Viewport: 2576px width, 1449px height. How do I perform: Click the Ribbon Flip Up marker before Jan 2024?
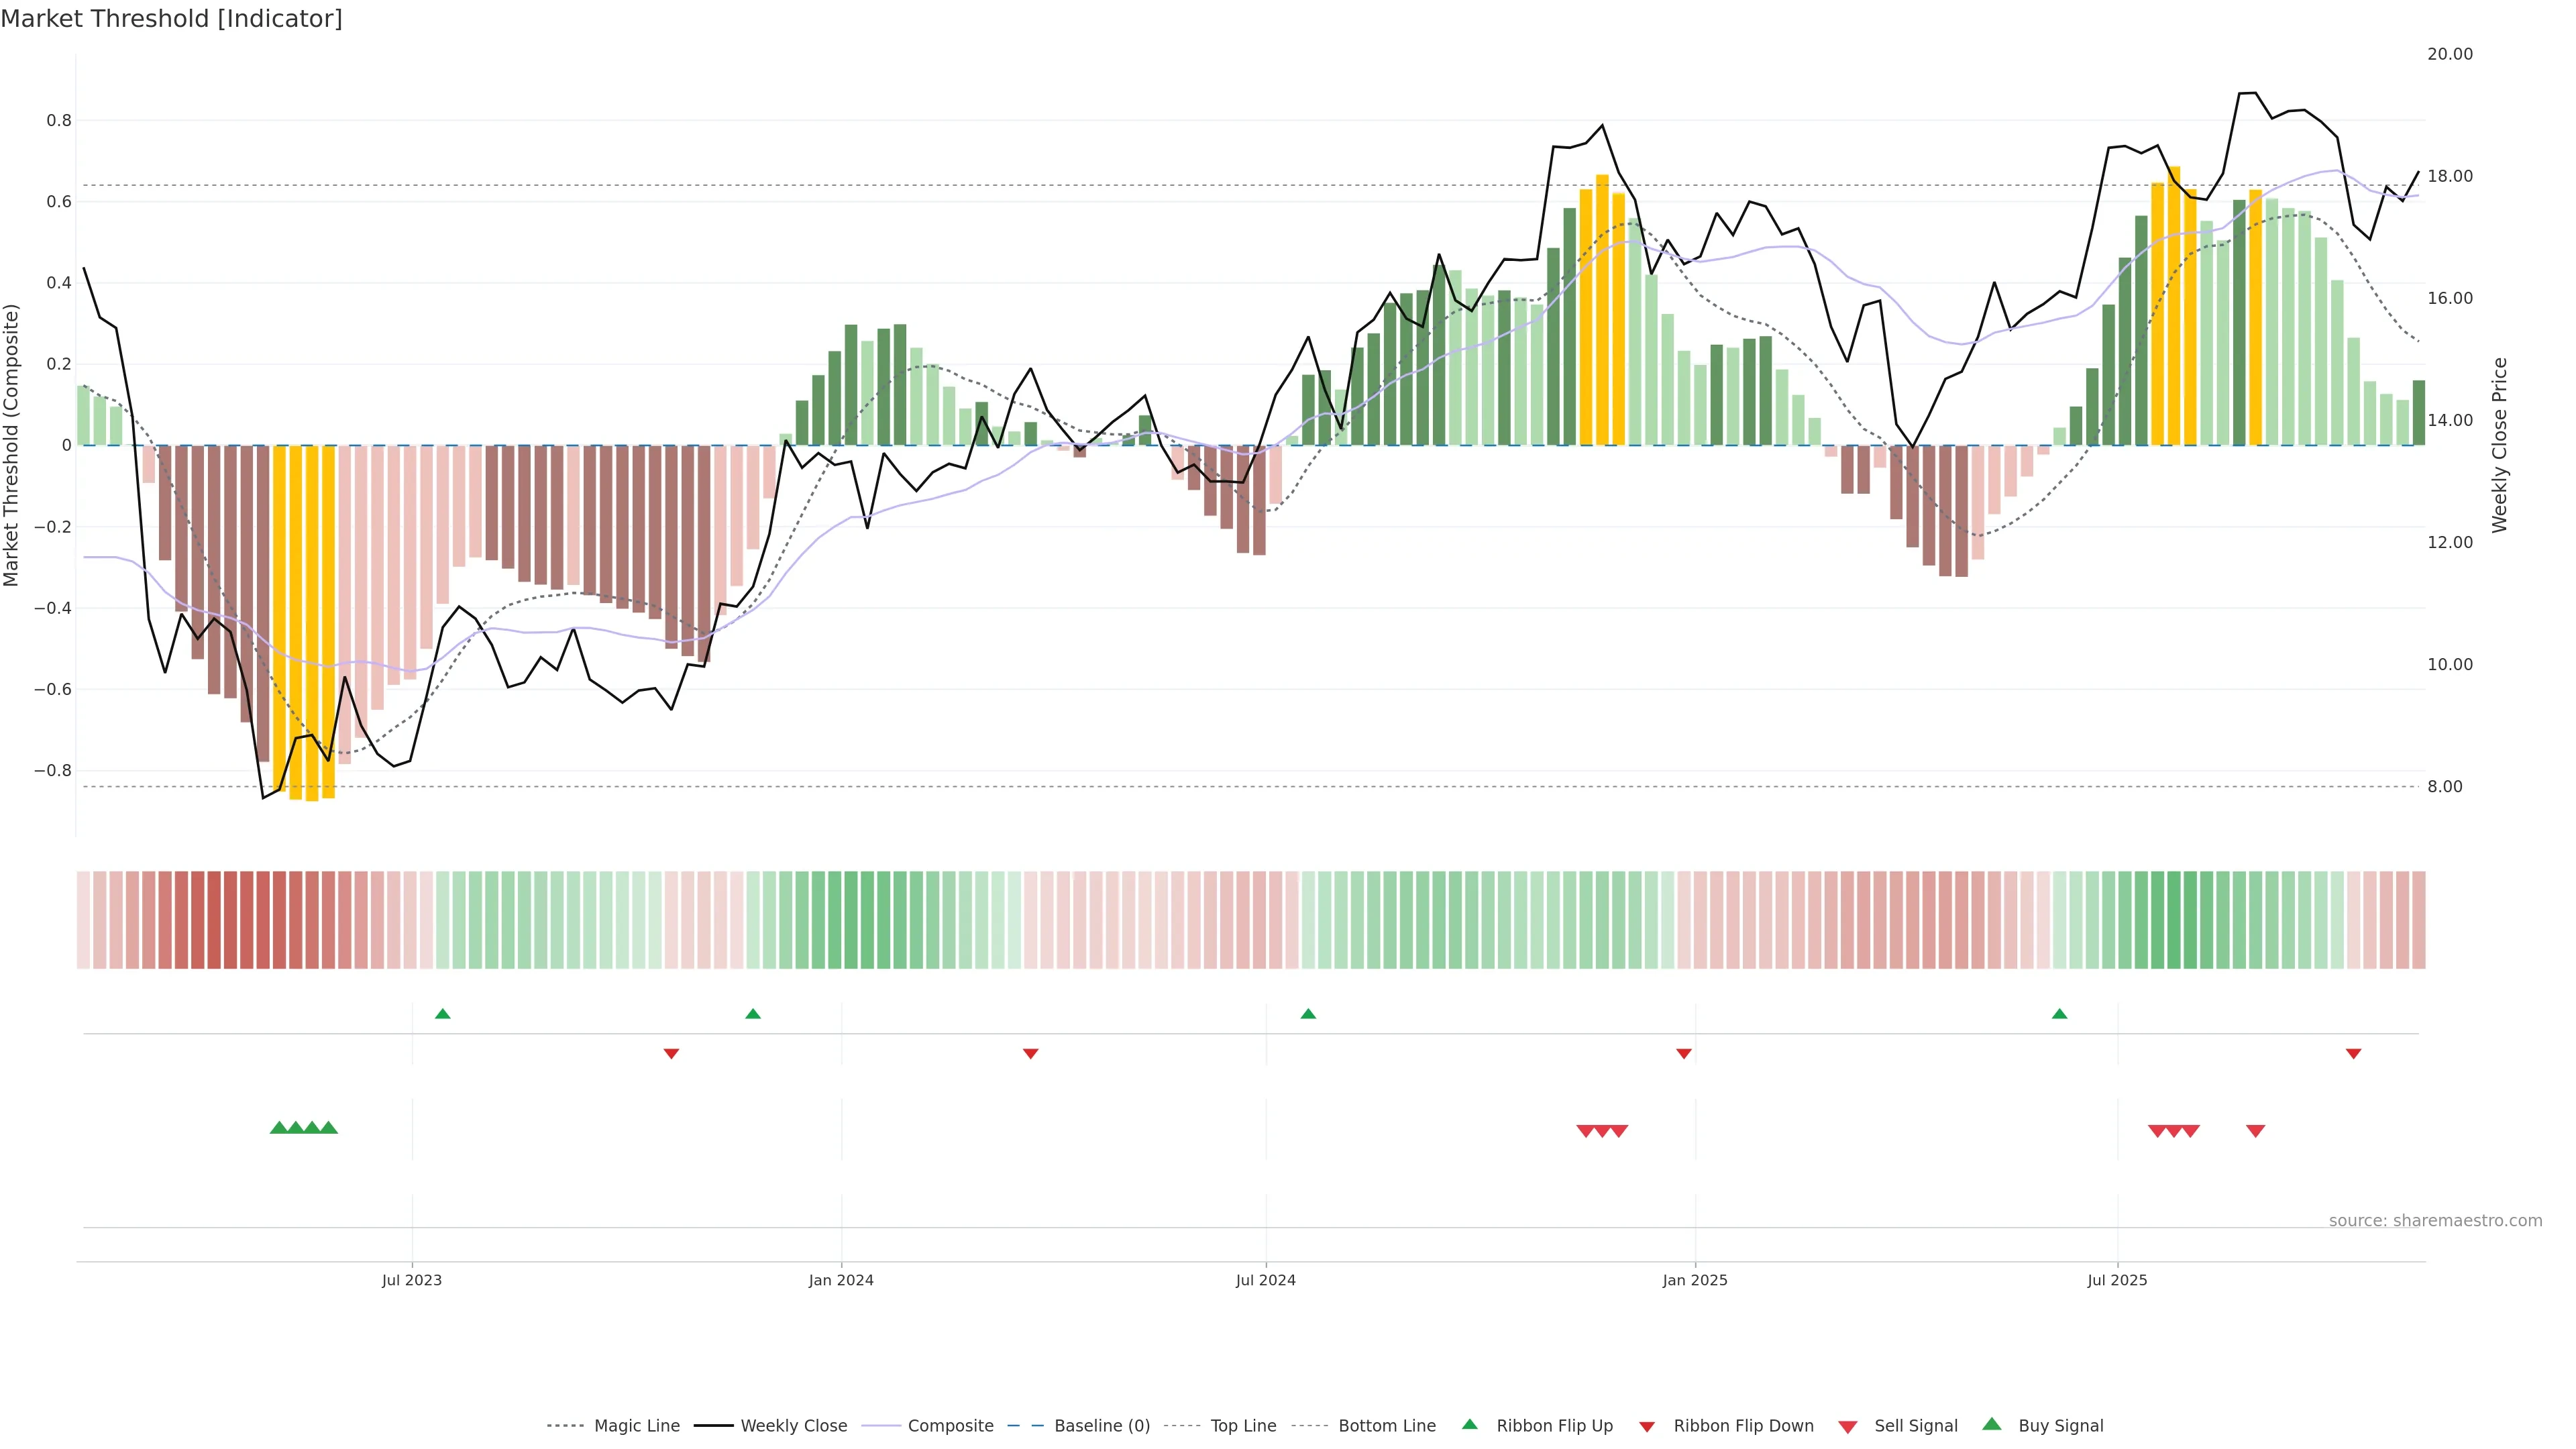[x=753, y=1014]
